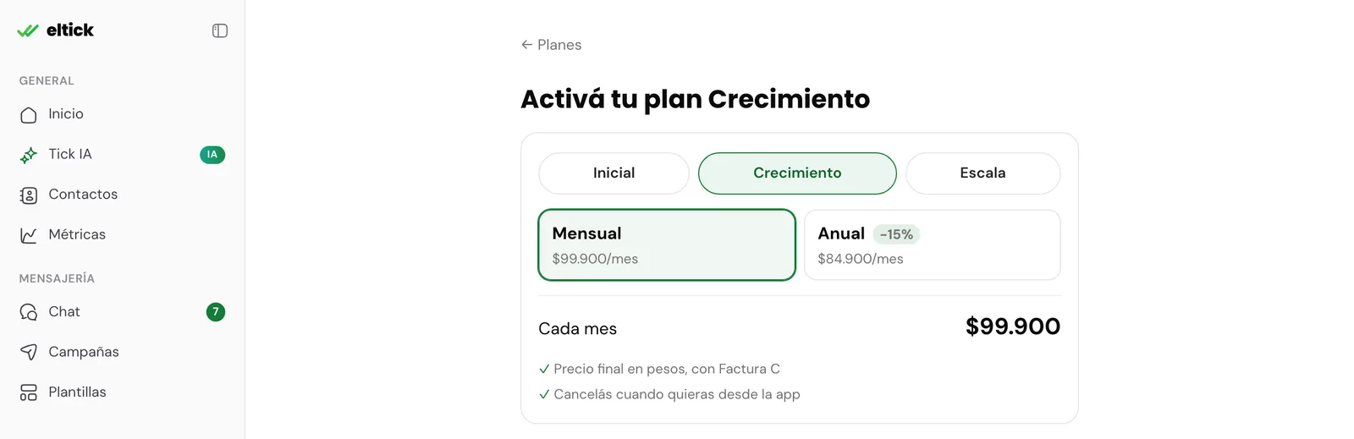Open the Contactos menu item

tap(123, 195)
